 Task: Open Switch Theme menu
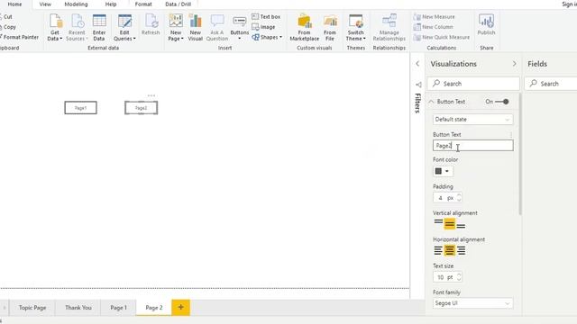(356, 28)
